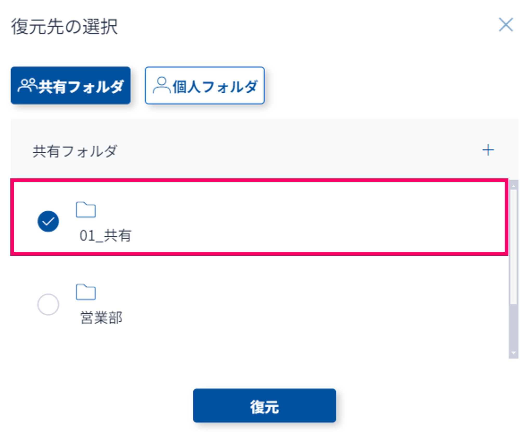The height and width of the screenshot is (432, 531).
Task: Click the plus icon beside 共有フォルダ header
Action: (488, 150)
